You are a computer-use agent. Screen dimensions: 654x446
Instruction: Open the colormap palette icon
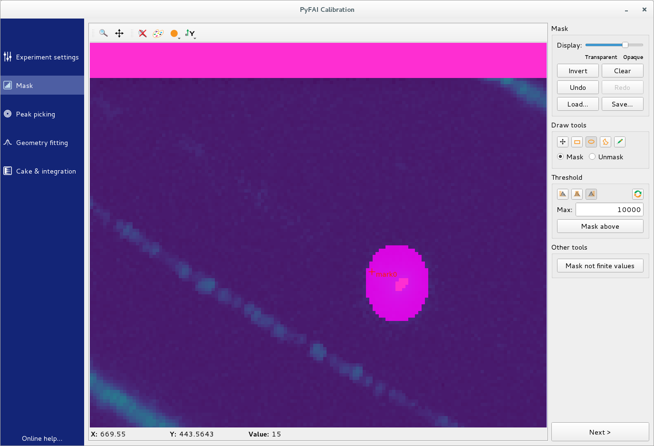[158, 33]
